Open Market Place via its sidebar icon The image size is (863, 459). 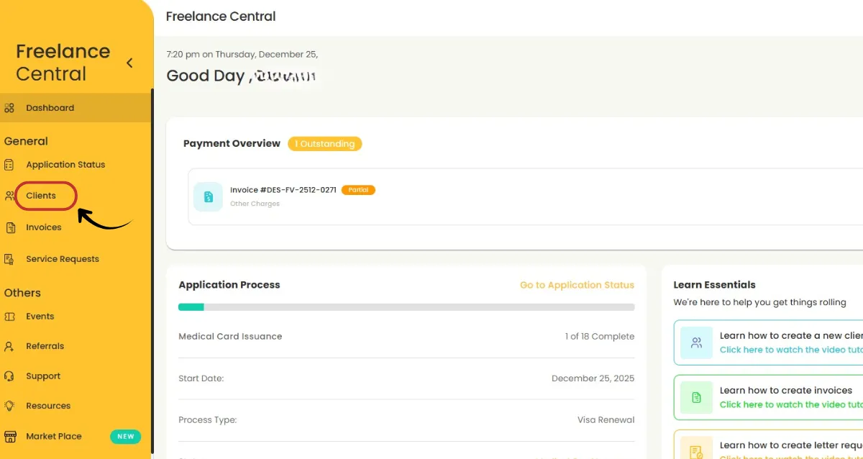tap(9, 435)
